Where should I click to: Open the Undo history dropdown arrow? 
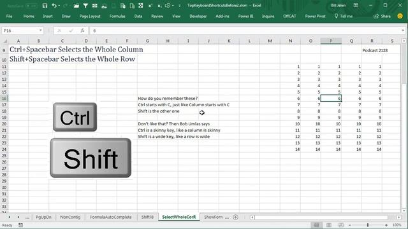point(59,6)
